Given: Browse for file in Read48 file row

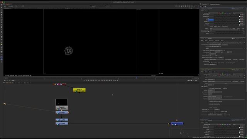Looking at the screenshot, I should 244,43.
